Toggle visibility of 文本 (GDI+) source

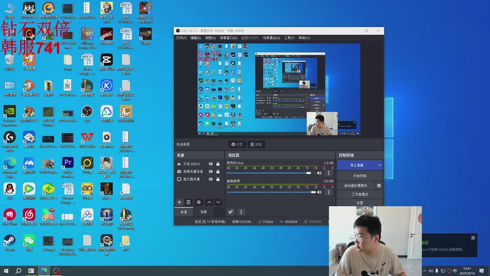tap(211, 164)
